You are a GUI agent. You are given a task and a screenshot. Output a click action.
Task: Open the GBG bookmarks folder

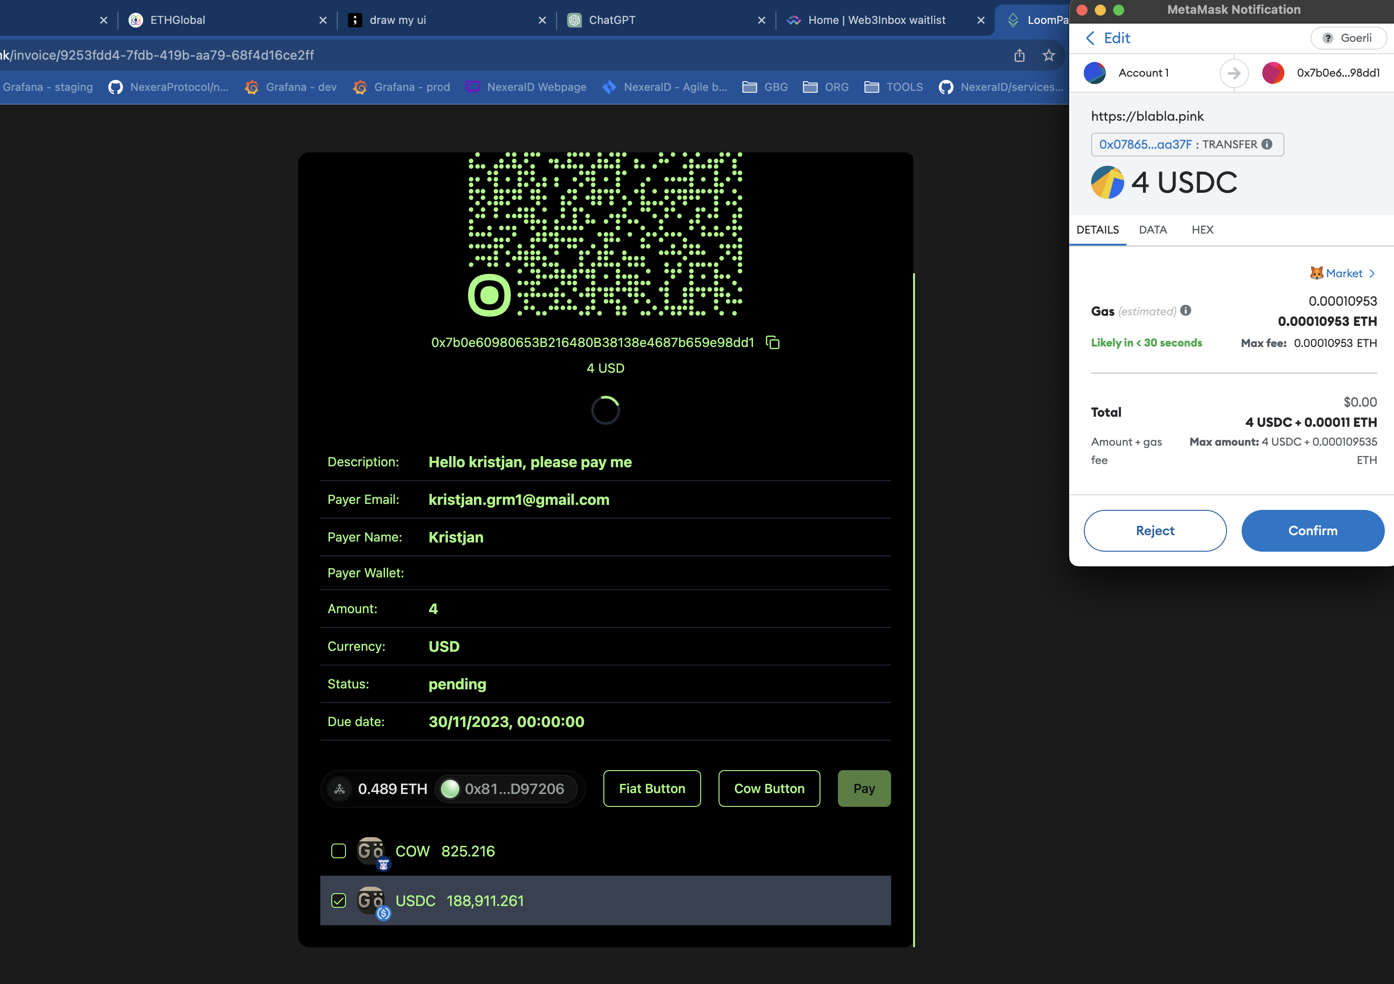coord(765,87)
